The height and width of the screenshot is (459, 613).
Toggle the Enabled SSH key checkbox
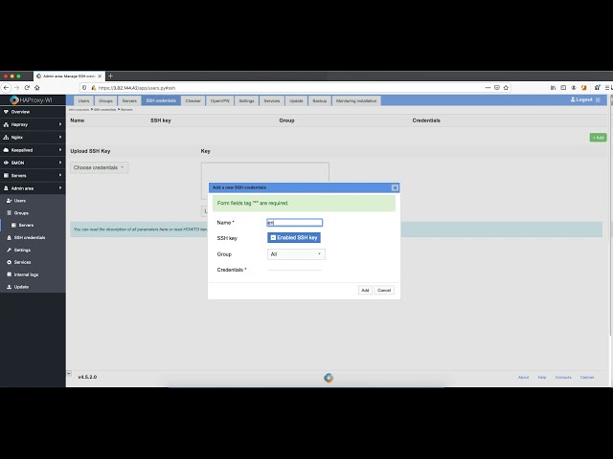[x=294, y=238]
